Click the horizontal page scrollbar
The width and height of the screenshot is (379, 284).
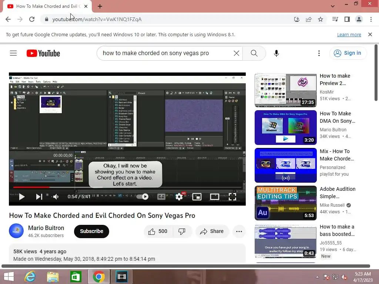point(186,266)
